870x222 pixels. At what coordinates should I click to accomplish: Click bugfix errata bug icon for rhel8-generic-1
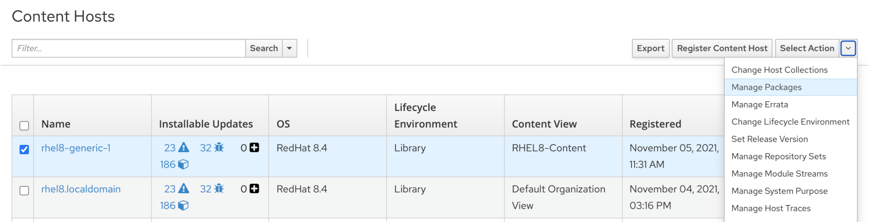[219, 147]
